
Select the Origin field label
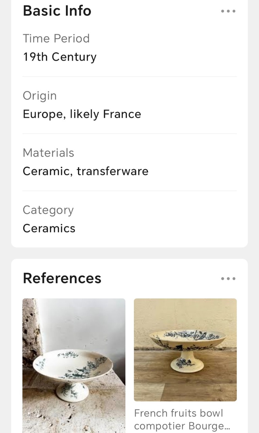pyautogui.click(x=40, y=96)
